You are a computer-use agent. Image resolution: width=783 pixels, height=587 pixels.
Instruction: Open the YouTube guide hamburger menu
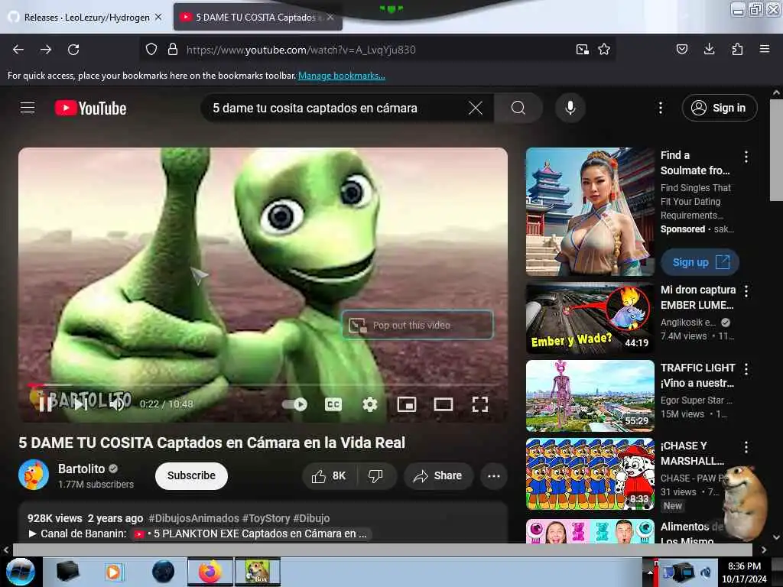coord(28,108)
